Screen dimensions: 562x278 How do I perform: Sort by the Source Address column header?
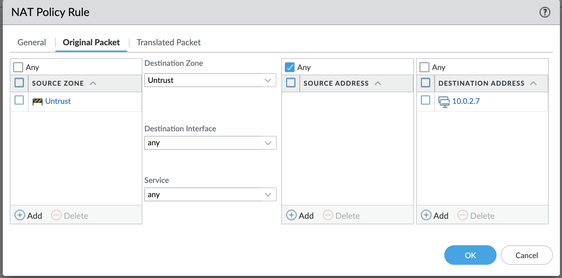pos(336,83)
